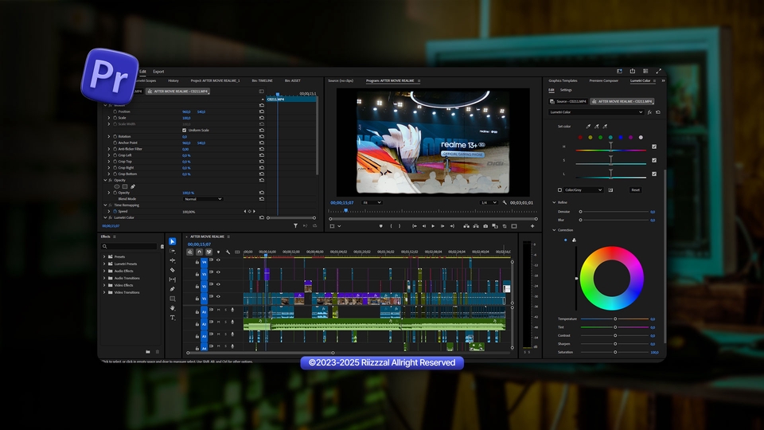Open the Lumetri Color effect dropdown
Viewport: 764px width, 430px height.
(x=596, y=112)
